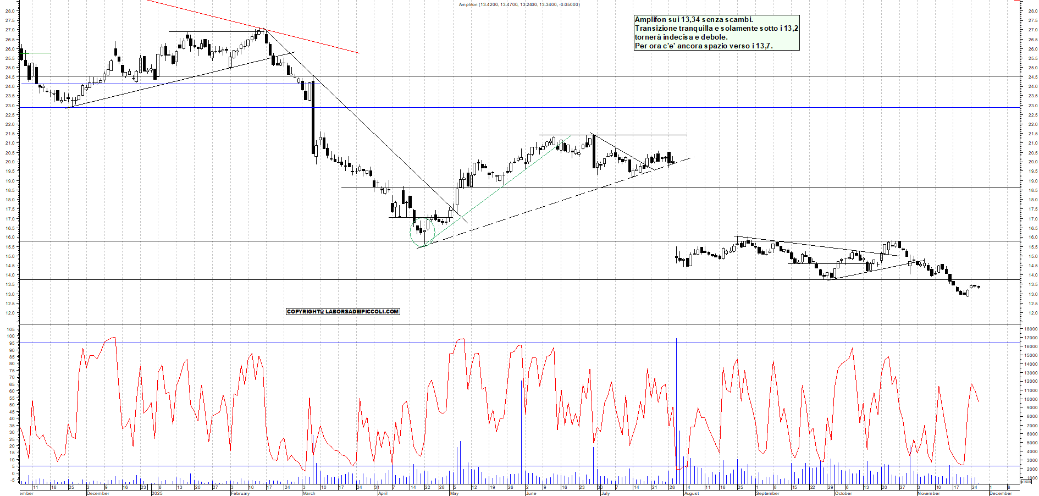Click the red descending trendline at top
This screenshot has width=1039, height=496.
coord(247,27)
